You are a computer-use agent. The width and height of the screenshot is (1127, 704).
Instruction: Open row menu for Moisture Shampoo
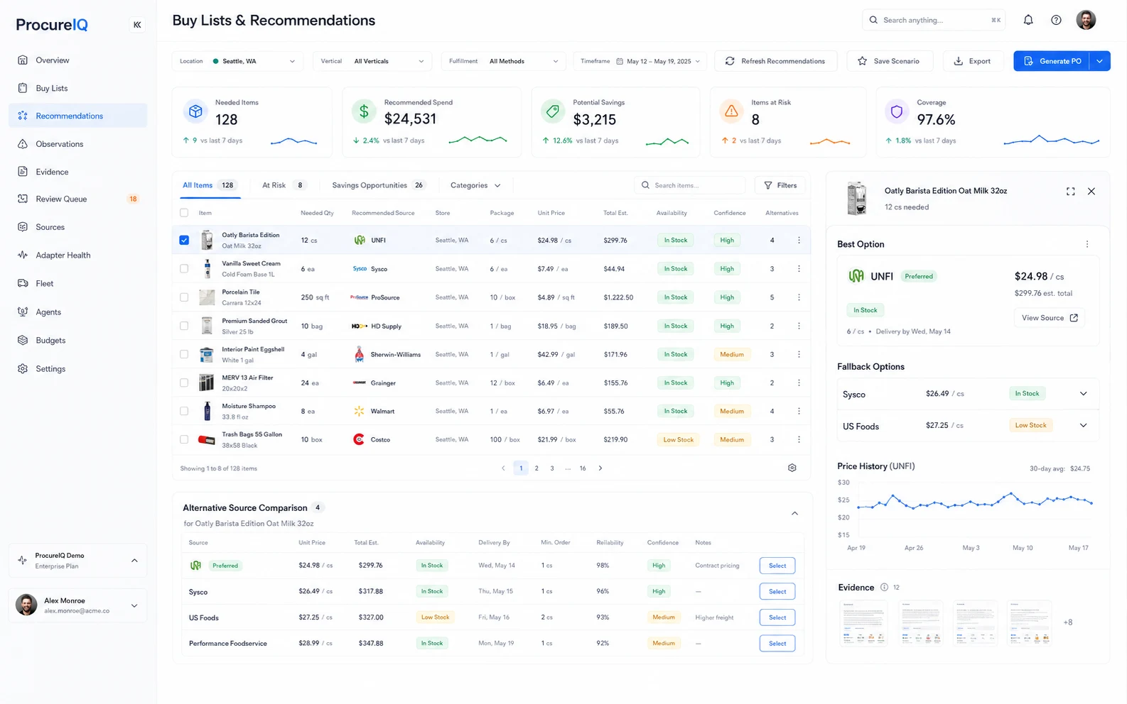tap(799, 411)
